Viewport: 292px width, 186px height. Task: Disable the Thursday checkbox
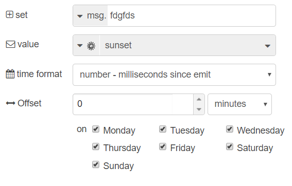[x=96, y=146]
